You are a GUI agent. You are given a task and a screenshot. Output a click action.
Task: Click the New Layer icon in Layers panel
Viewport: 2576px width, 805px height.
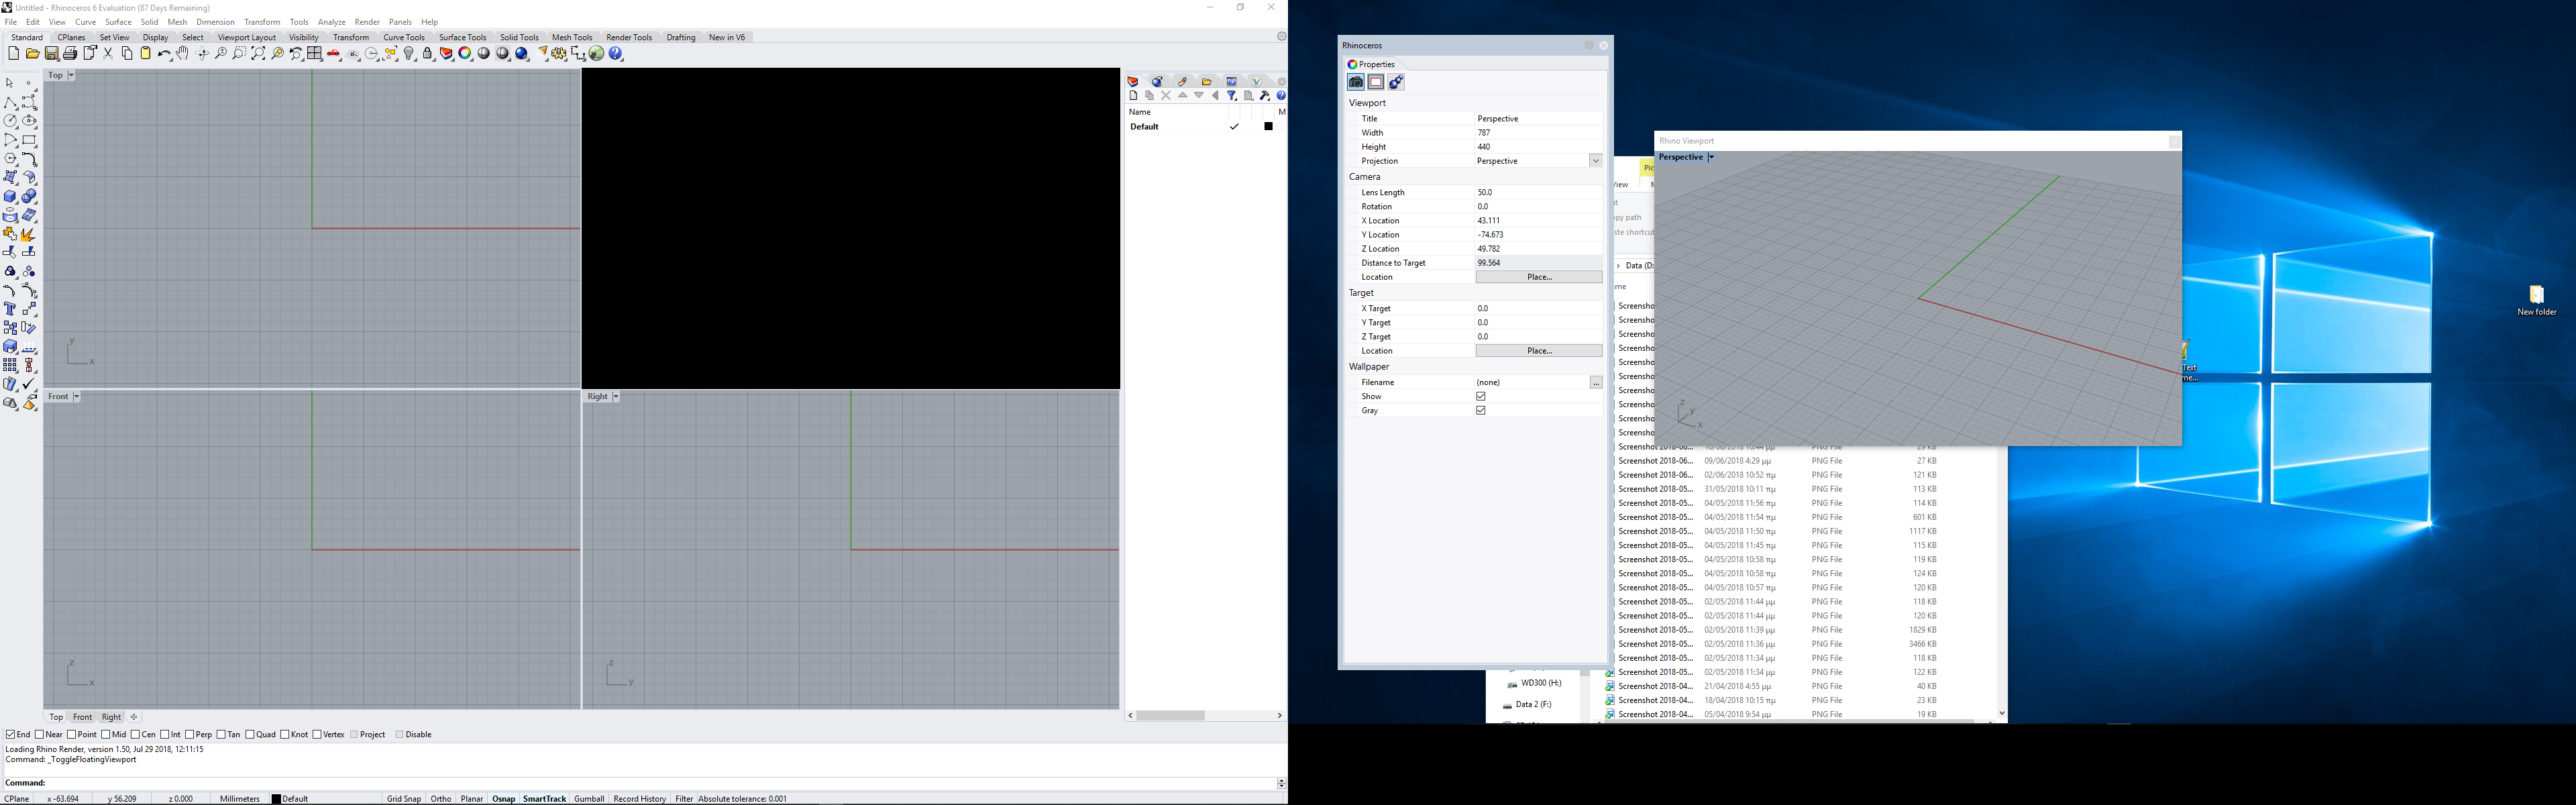1133,95
